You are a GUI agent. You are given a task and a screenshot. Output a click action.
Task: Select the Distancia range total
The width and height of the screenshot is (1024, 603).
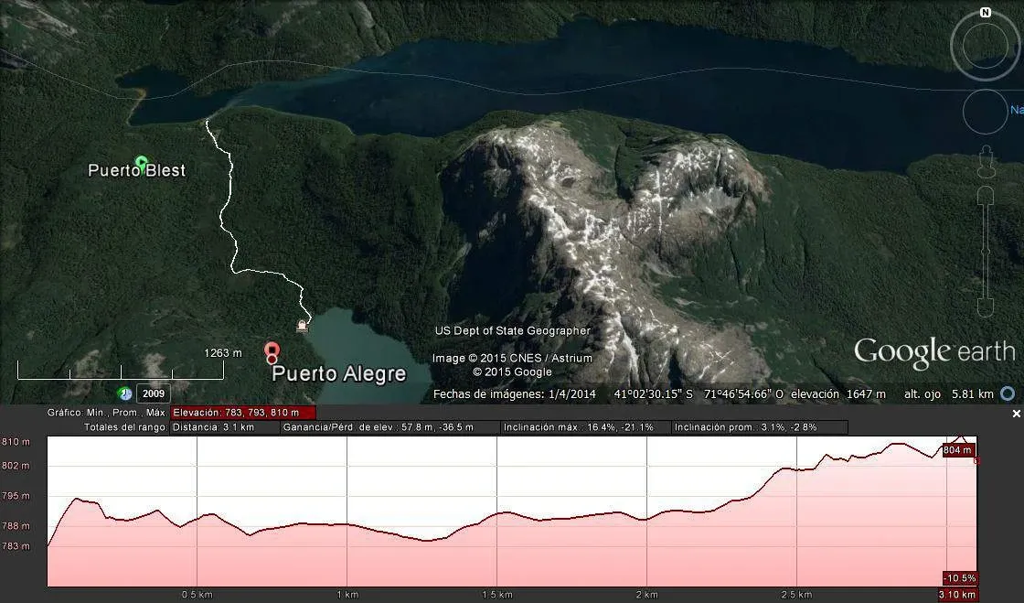tap(225, 427)
